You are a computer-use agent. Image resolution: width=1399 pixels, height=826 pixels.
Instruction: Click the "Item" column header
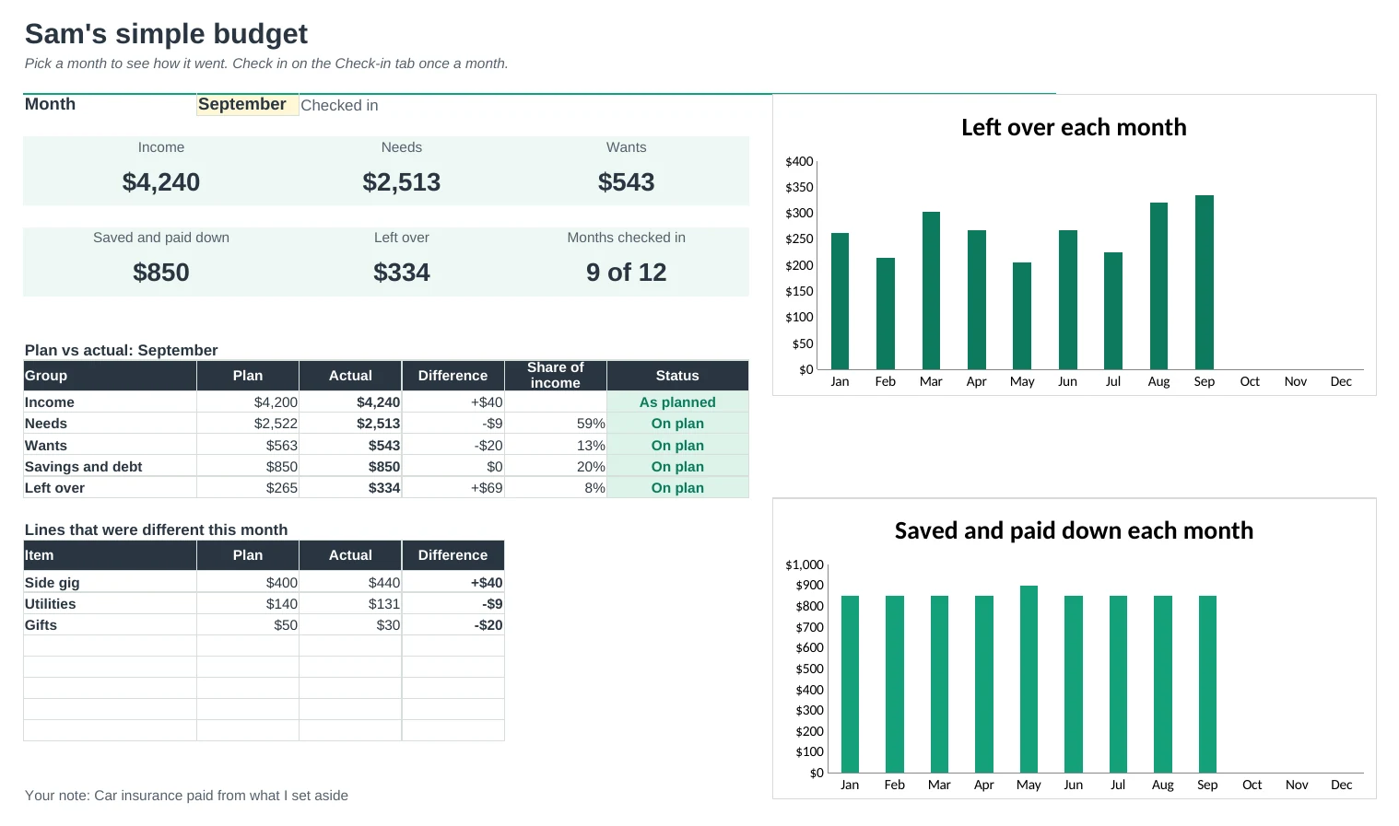[110, 555]
